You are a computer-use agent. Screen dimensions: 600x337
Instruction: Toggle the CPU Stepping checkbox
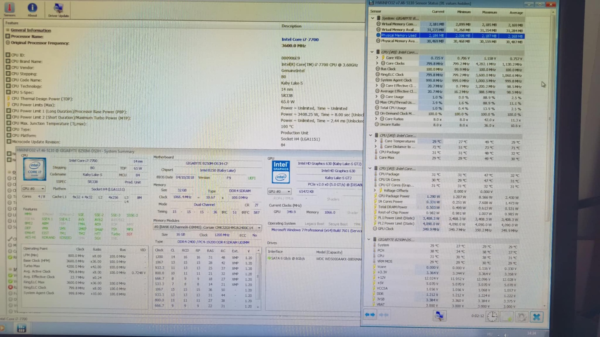(x=8, y=74)
